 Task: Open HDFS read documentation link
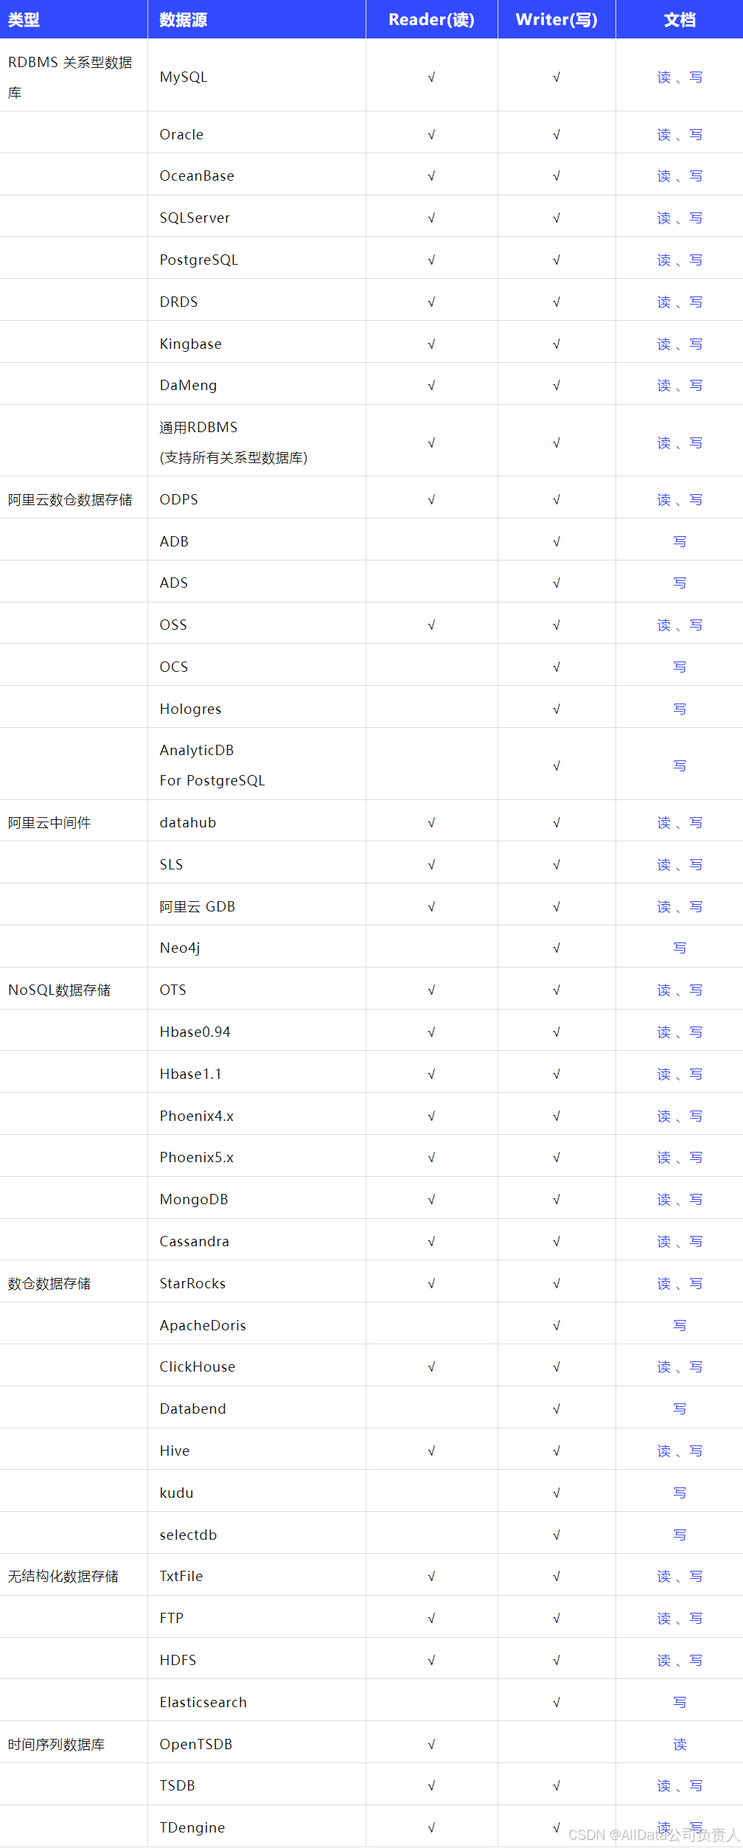tap(664, 1661)
